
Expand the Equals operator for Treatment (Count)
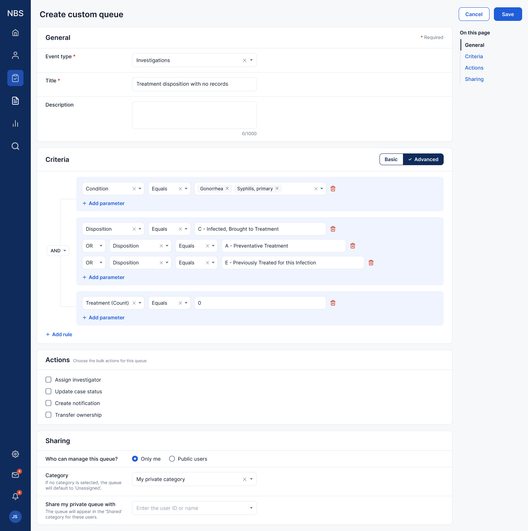tap(186, 303)
